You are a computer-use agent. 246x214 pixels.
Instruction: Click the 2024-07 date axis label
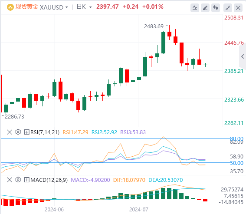[x=139, y=210]
